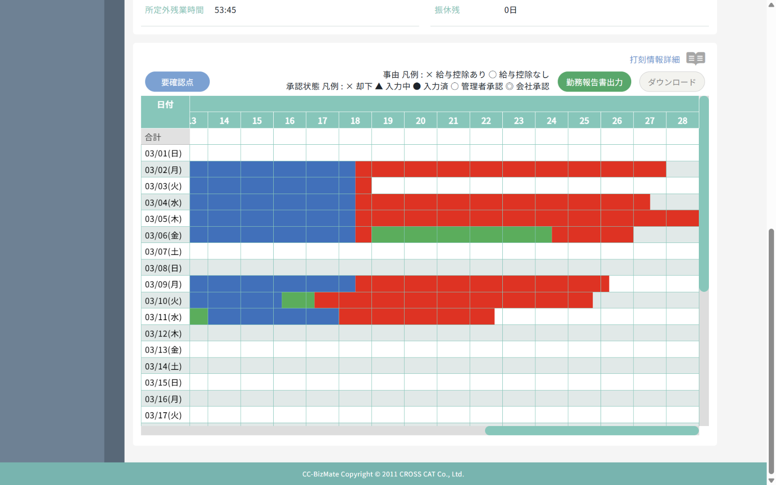
Task: Click the hour 18 column header
Action: point(355,121)
